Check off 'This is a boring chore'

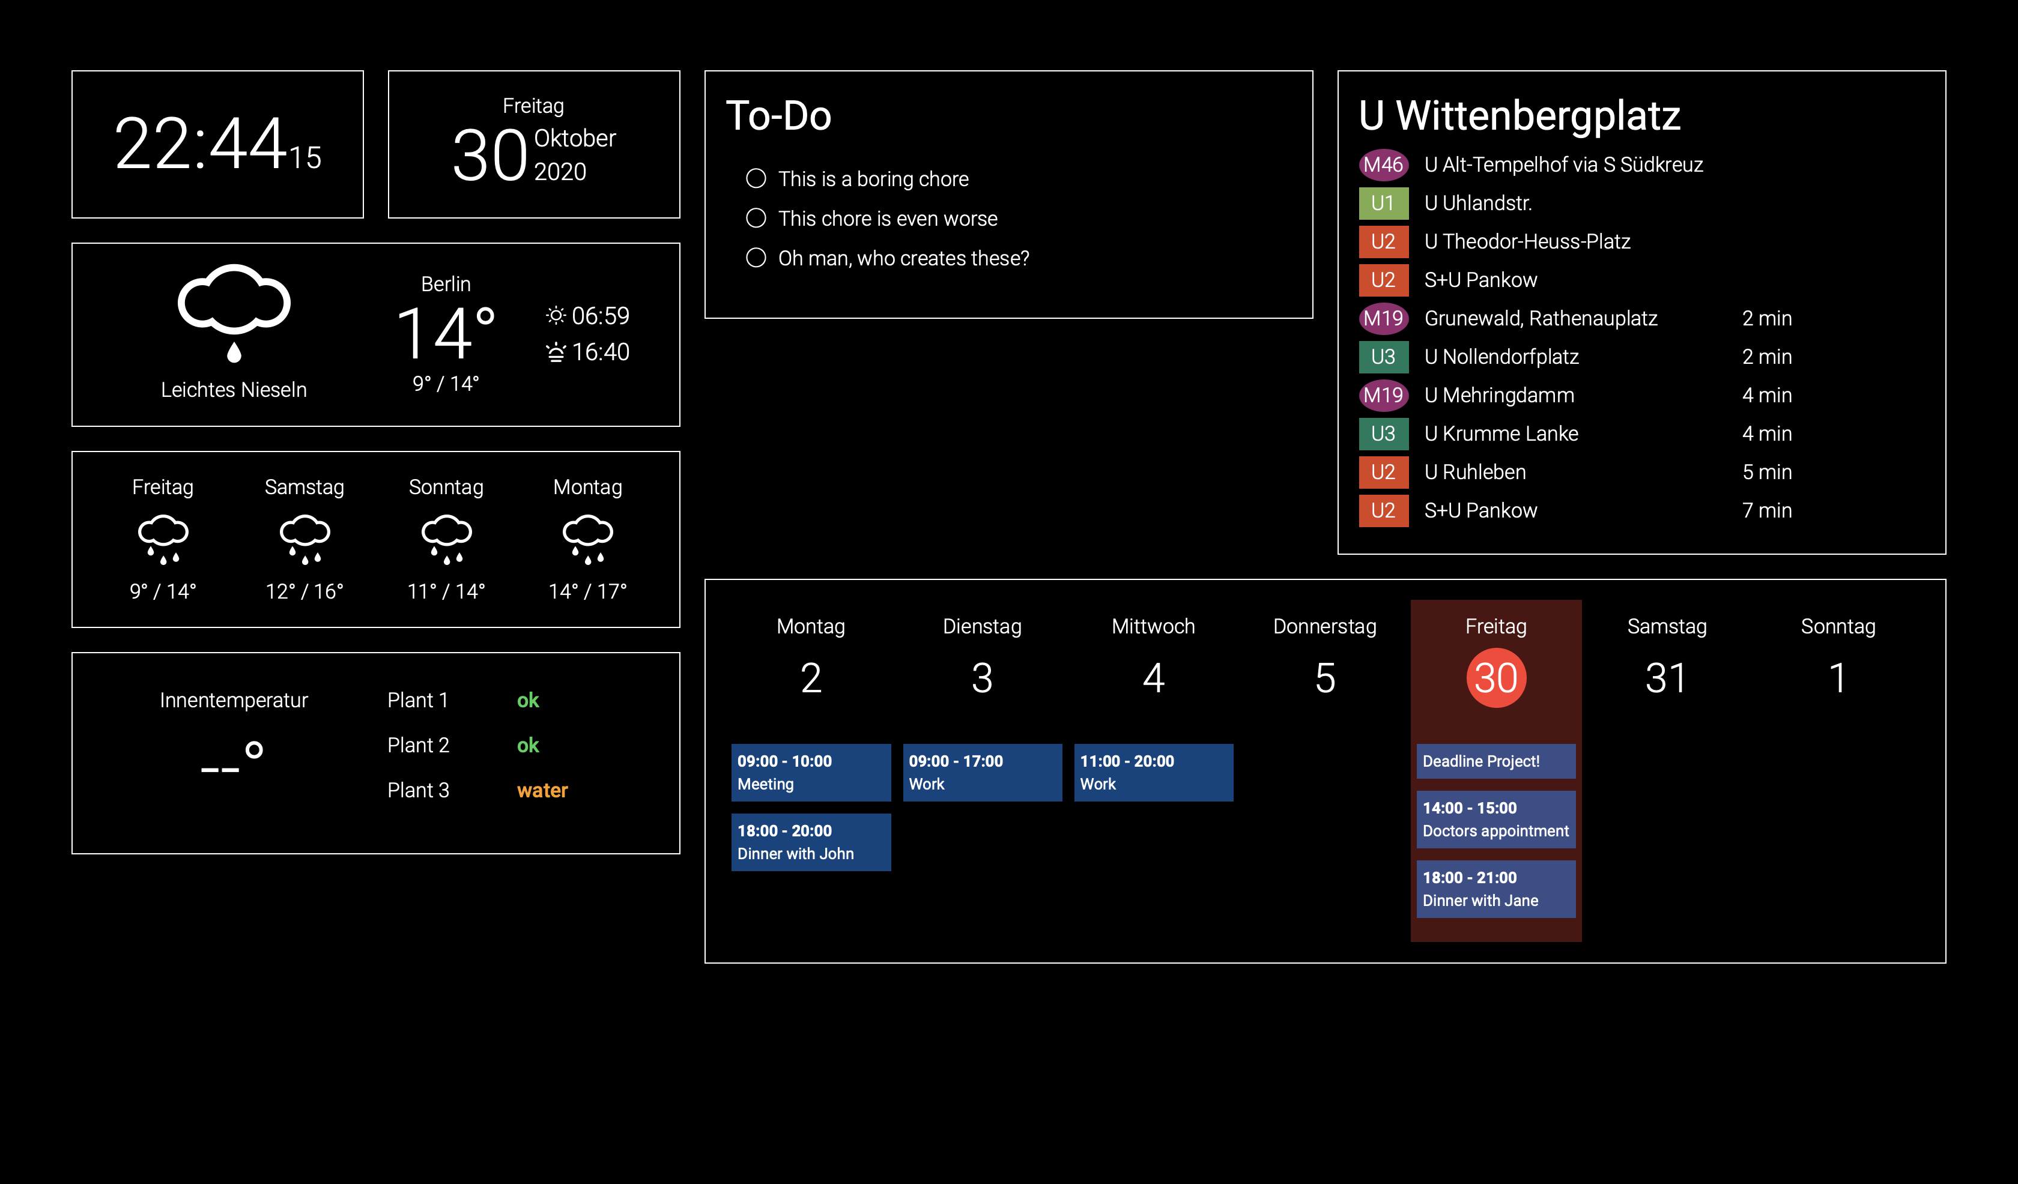pos(756,178)
